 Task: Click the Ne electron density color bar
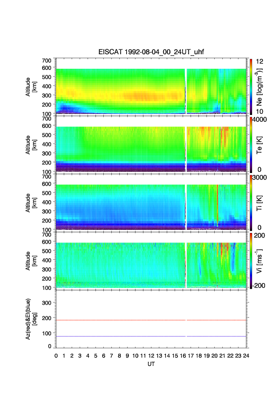(251, 87)
